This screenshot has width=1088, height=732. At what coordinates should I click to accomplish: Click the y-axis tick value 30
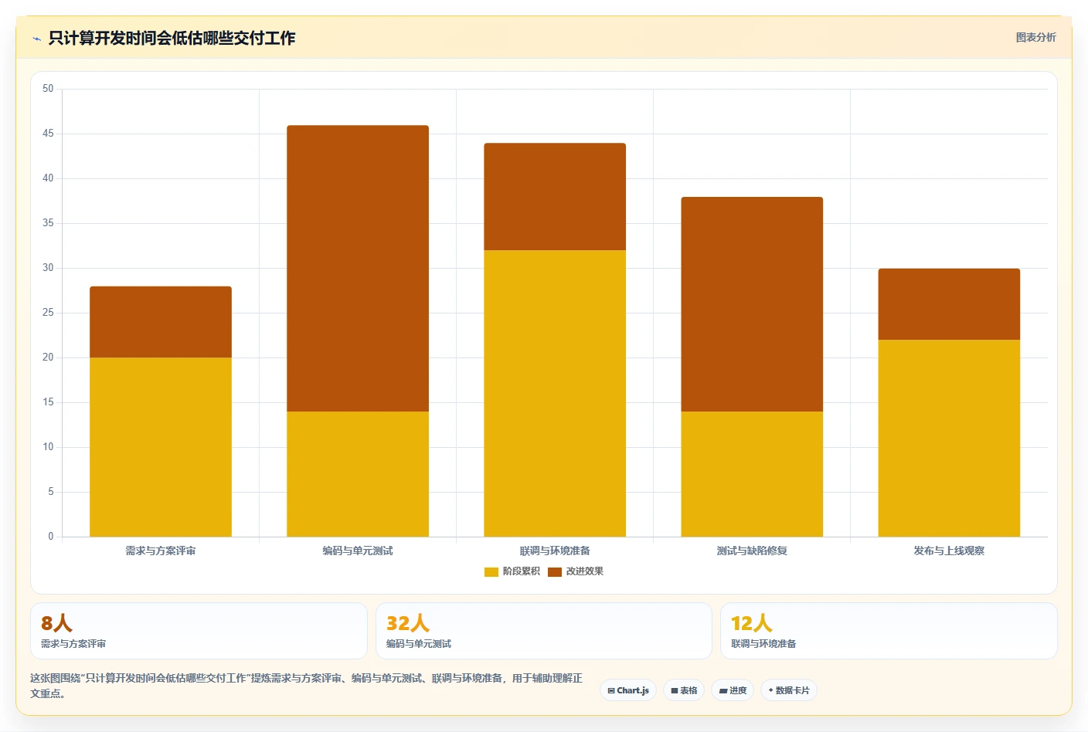tap(48, 268)
